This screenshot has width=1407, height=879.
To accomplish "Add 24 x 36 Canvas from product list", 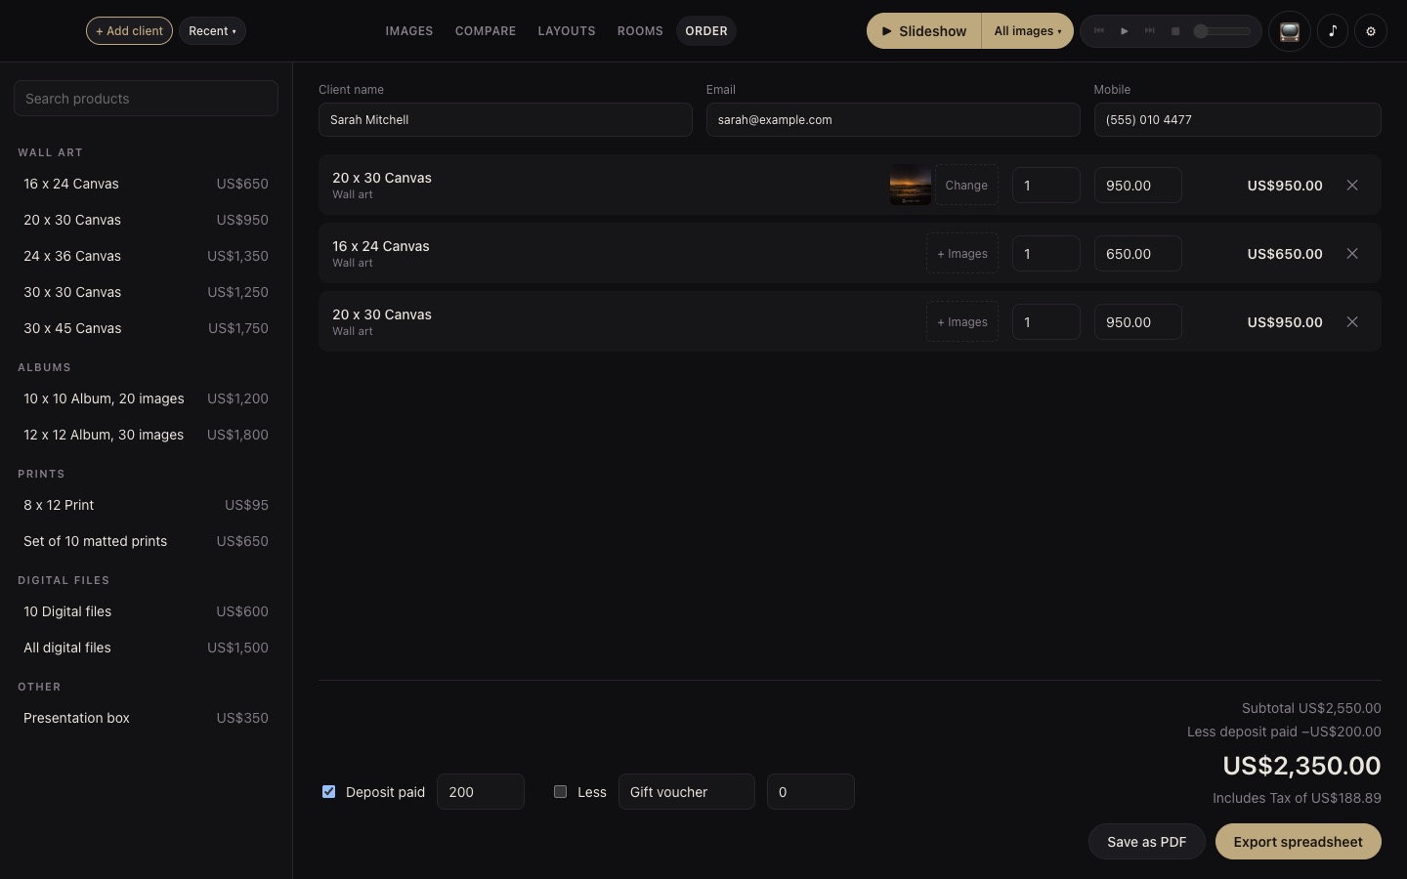I will [146, 256].
